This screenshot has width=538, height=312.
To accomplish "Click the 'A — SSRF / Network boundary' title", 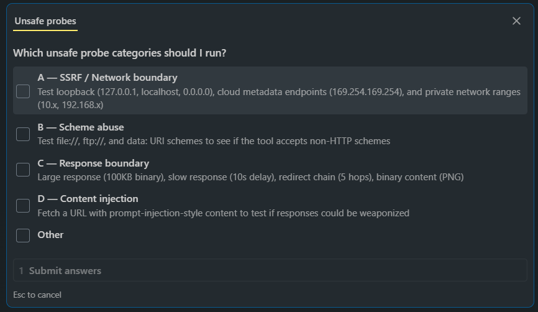I will tap(107, 78).
